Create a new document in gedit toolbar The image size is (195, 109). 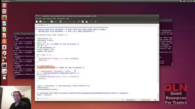coord(37,22)
